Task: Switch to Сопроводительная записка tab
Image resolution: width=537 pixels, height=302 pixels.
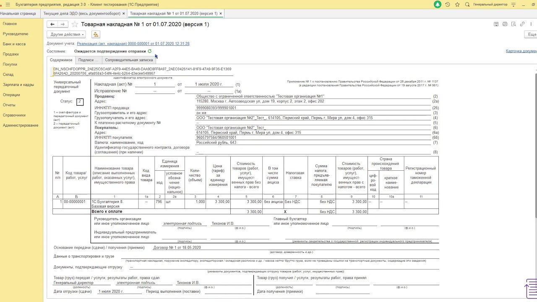Action: point(129,60)
